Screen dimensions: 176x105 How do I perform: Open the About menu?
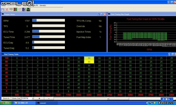tap(43, 5)
